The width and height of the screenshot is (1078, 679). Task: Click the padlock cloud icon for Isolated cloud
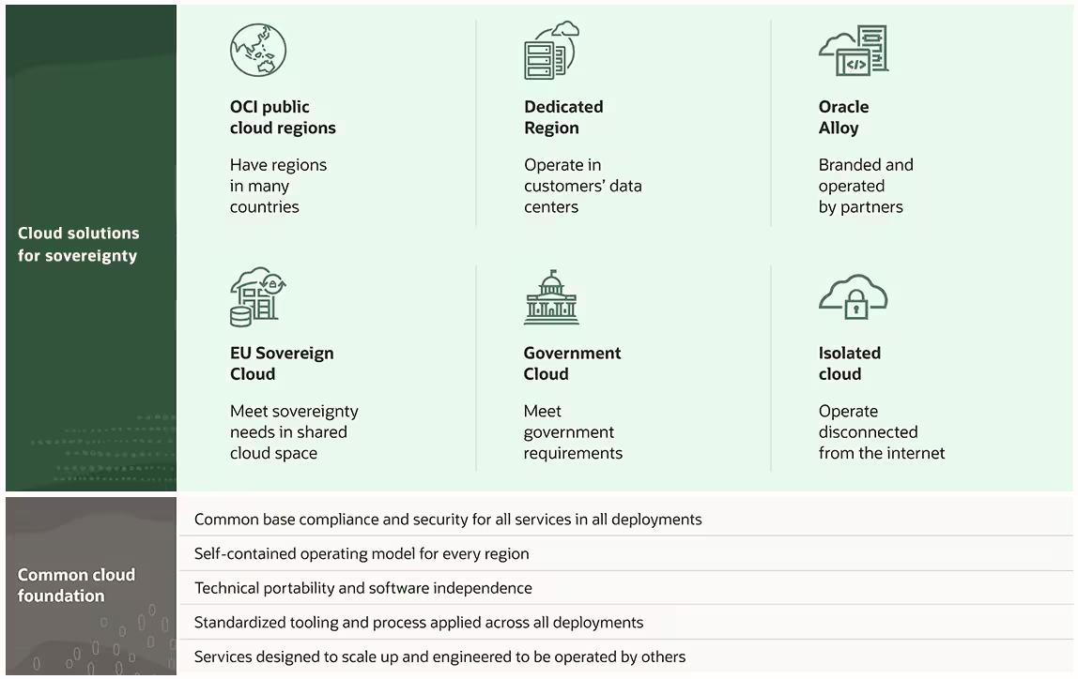(853, 298)
